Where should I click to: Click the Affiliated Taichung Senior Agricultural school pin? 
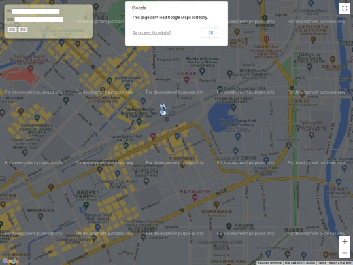tap(143, 237)
